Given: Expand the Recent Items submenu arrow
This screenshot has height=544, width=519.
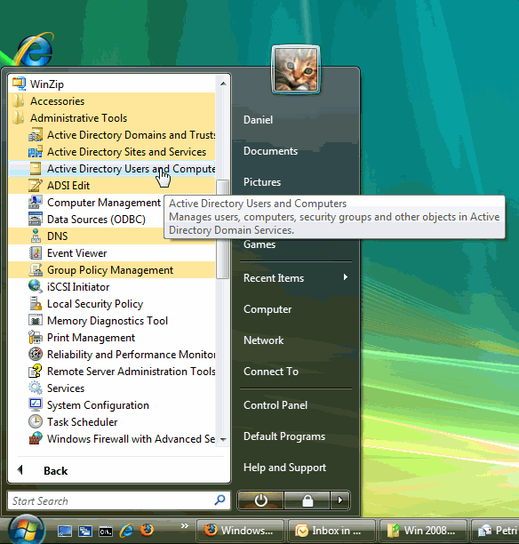Looking at the screenshot, I should tap(345, 277).
